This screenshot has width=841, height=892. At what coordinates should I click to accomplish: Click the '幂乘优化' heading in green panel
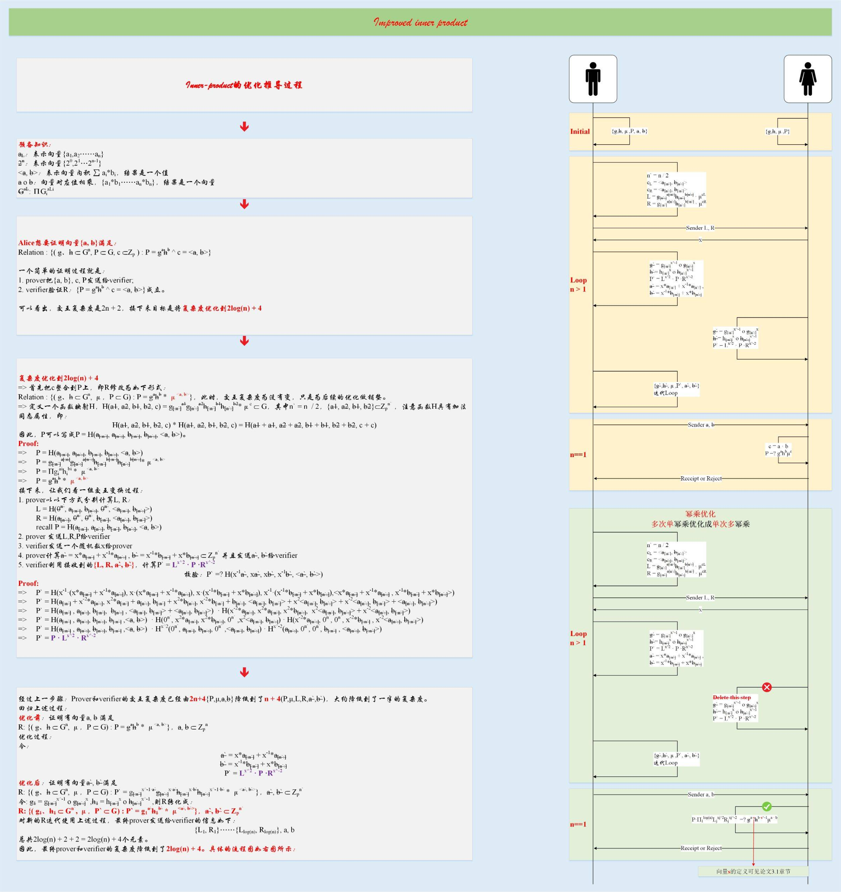tap(700, 514)
